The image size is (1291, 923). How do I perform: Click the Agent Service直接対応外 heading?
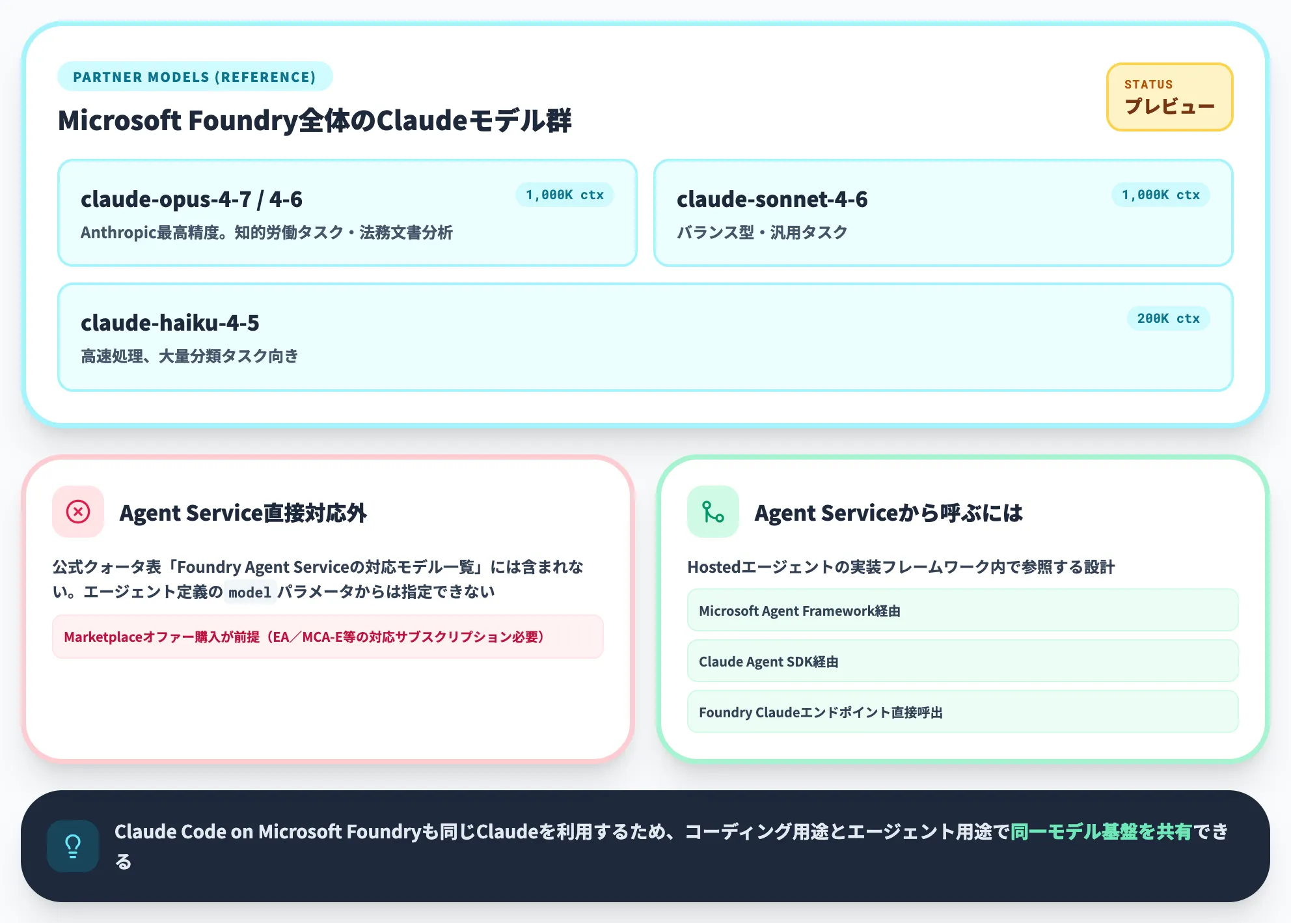coord(243,512)
